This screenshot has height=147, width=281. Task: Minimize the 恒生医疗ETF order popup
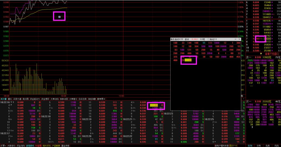pyautogui.click(x=236, y=39)
